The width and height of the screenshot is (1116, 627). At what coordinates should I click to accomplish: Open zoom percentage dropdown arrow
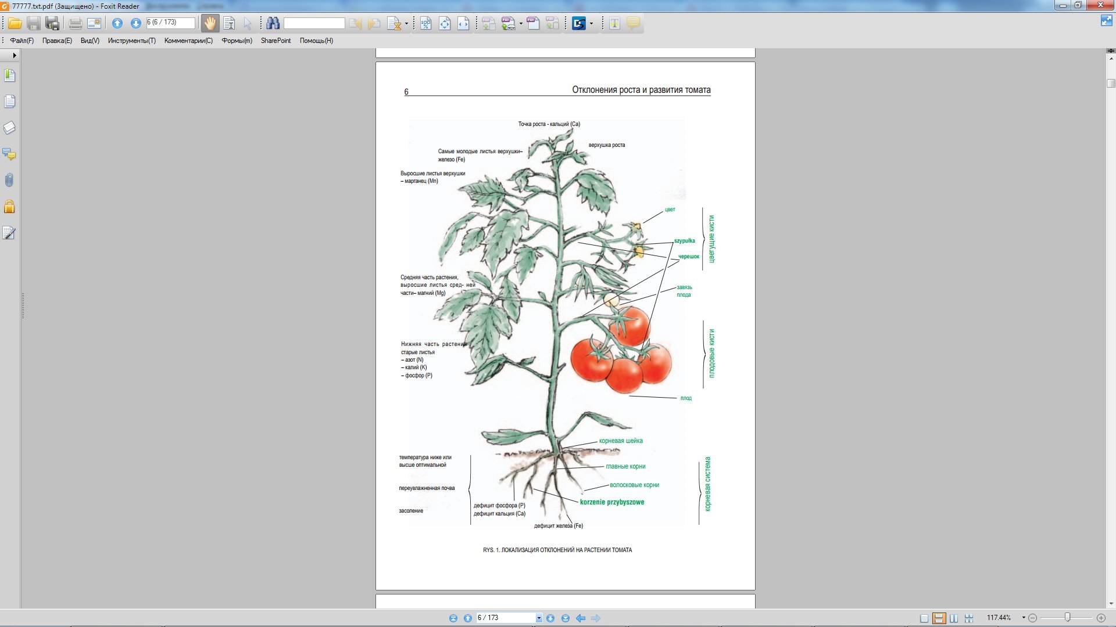point(1024,618)
